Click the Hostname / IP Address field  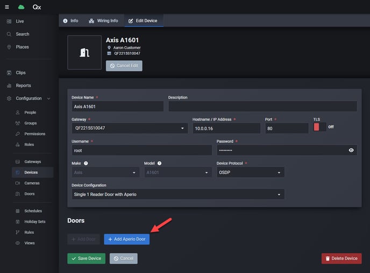tap(226, 128)
